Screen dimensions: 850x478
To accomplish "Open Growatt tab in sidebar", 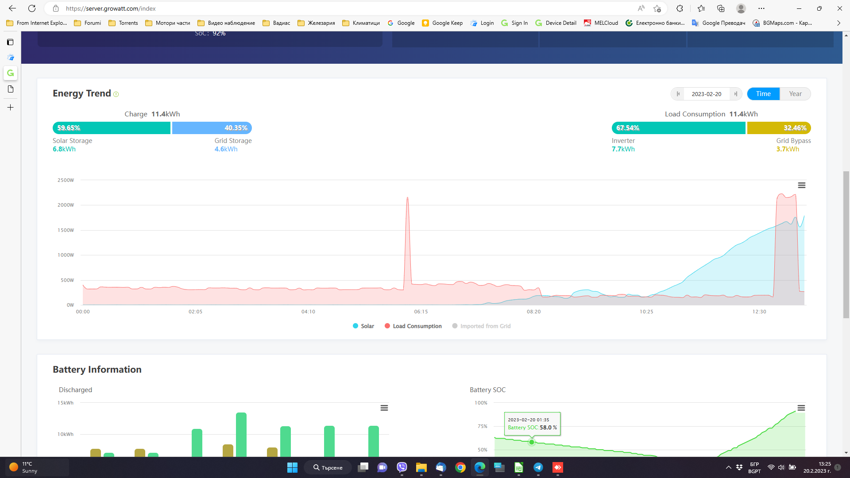I will coord(11,73).
